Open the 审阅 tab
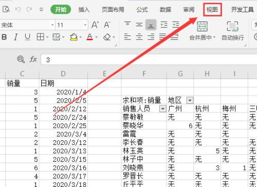257x187 pixels. [x=189, y=10]
